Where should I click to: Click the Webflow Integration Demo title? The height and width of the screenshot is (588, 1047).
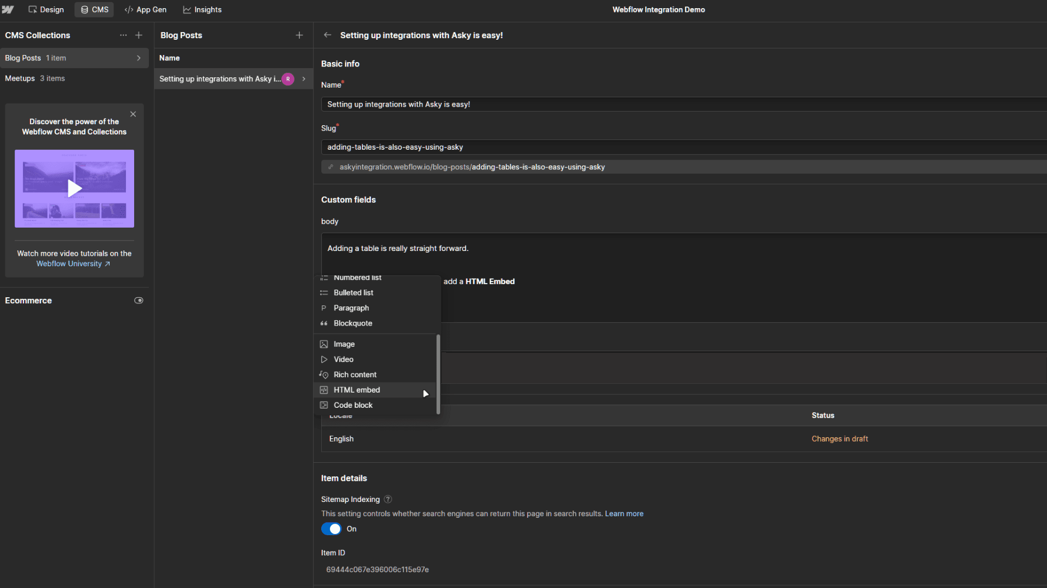click(658, 10)
